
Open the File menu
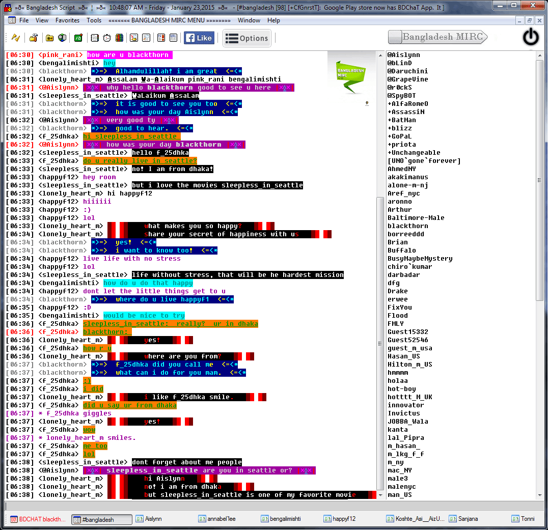tap(24, 20)
